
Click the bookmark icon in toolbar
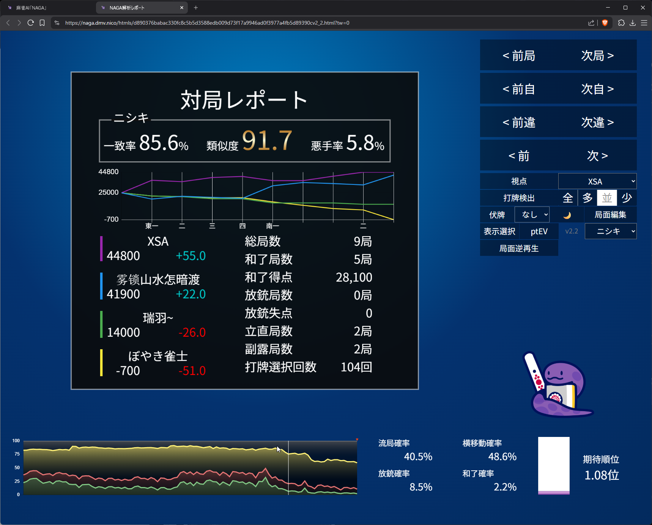pyautogui.click(x=42, y=23)
